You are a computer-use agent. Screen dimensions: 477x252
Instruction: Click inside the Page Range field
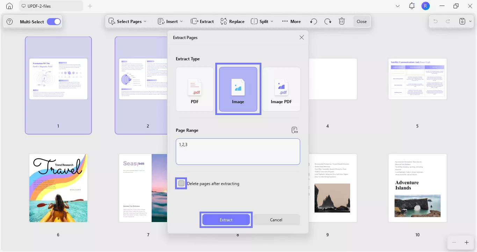click(x=238, y=152)
